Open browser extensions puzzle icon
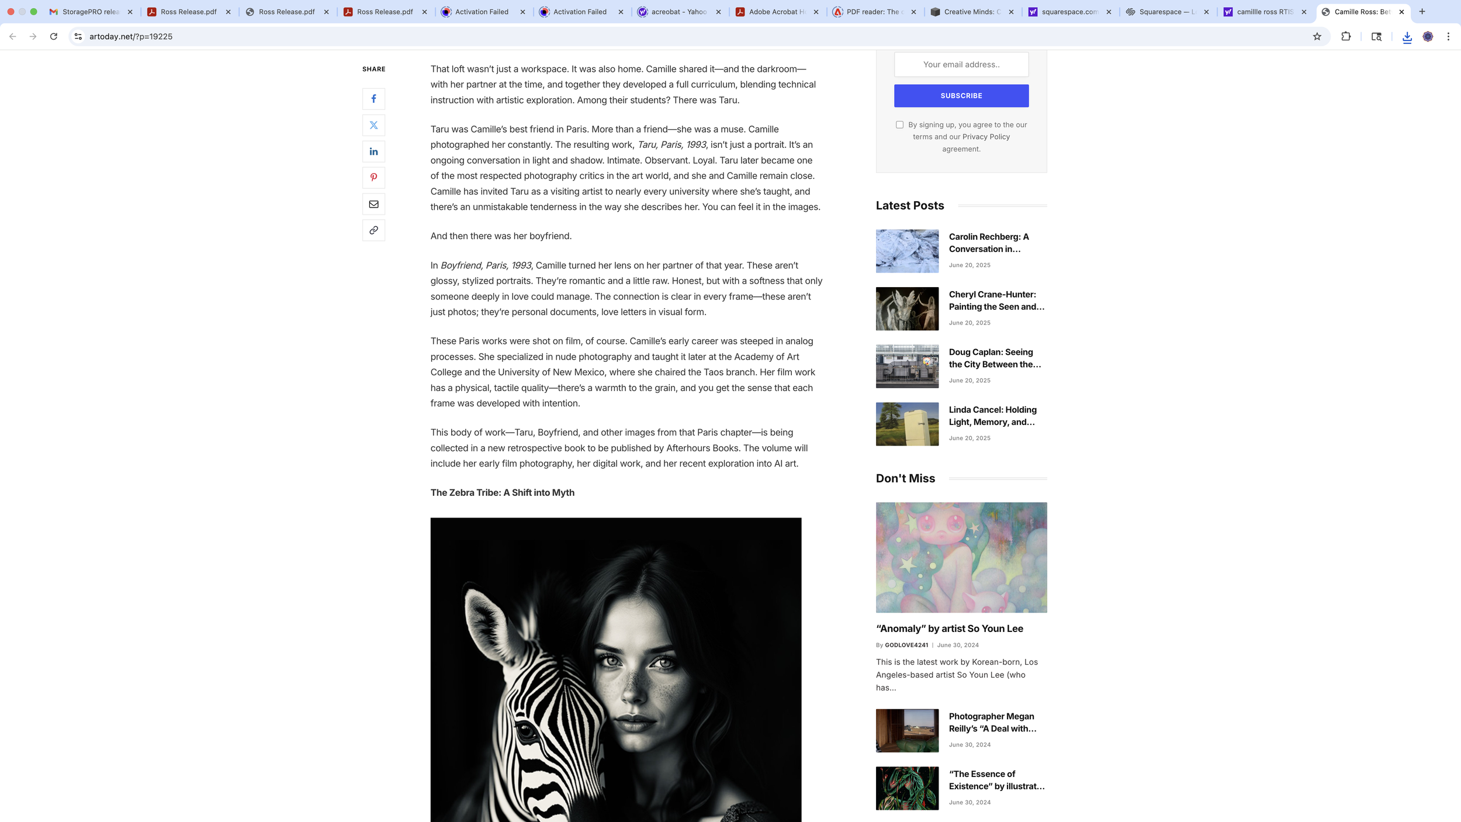 pos(1346,36)
